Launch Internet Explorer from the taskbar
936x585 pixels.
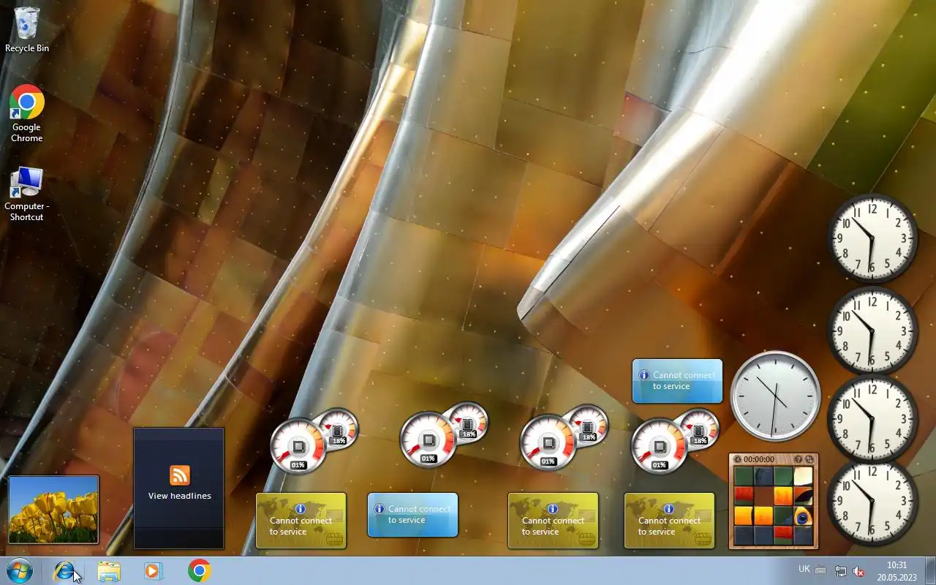pos(64,571)
